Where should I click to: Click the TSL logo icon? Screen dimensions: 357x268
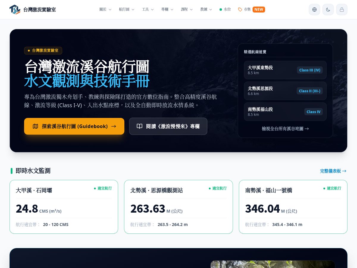[15, 10]
